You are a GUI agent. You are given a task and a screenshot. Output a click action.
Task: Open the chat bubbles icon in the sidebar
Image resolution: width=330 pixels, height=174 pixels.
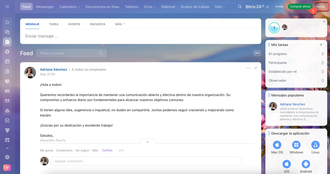7,32
